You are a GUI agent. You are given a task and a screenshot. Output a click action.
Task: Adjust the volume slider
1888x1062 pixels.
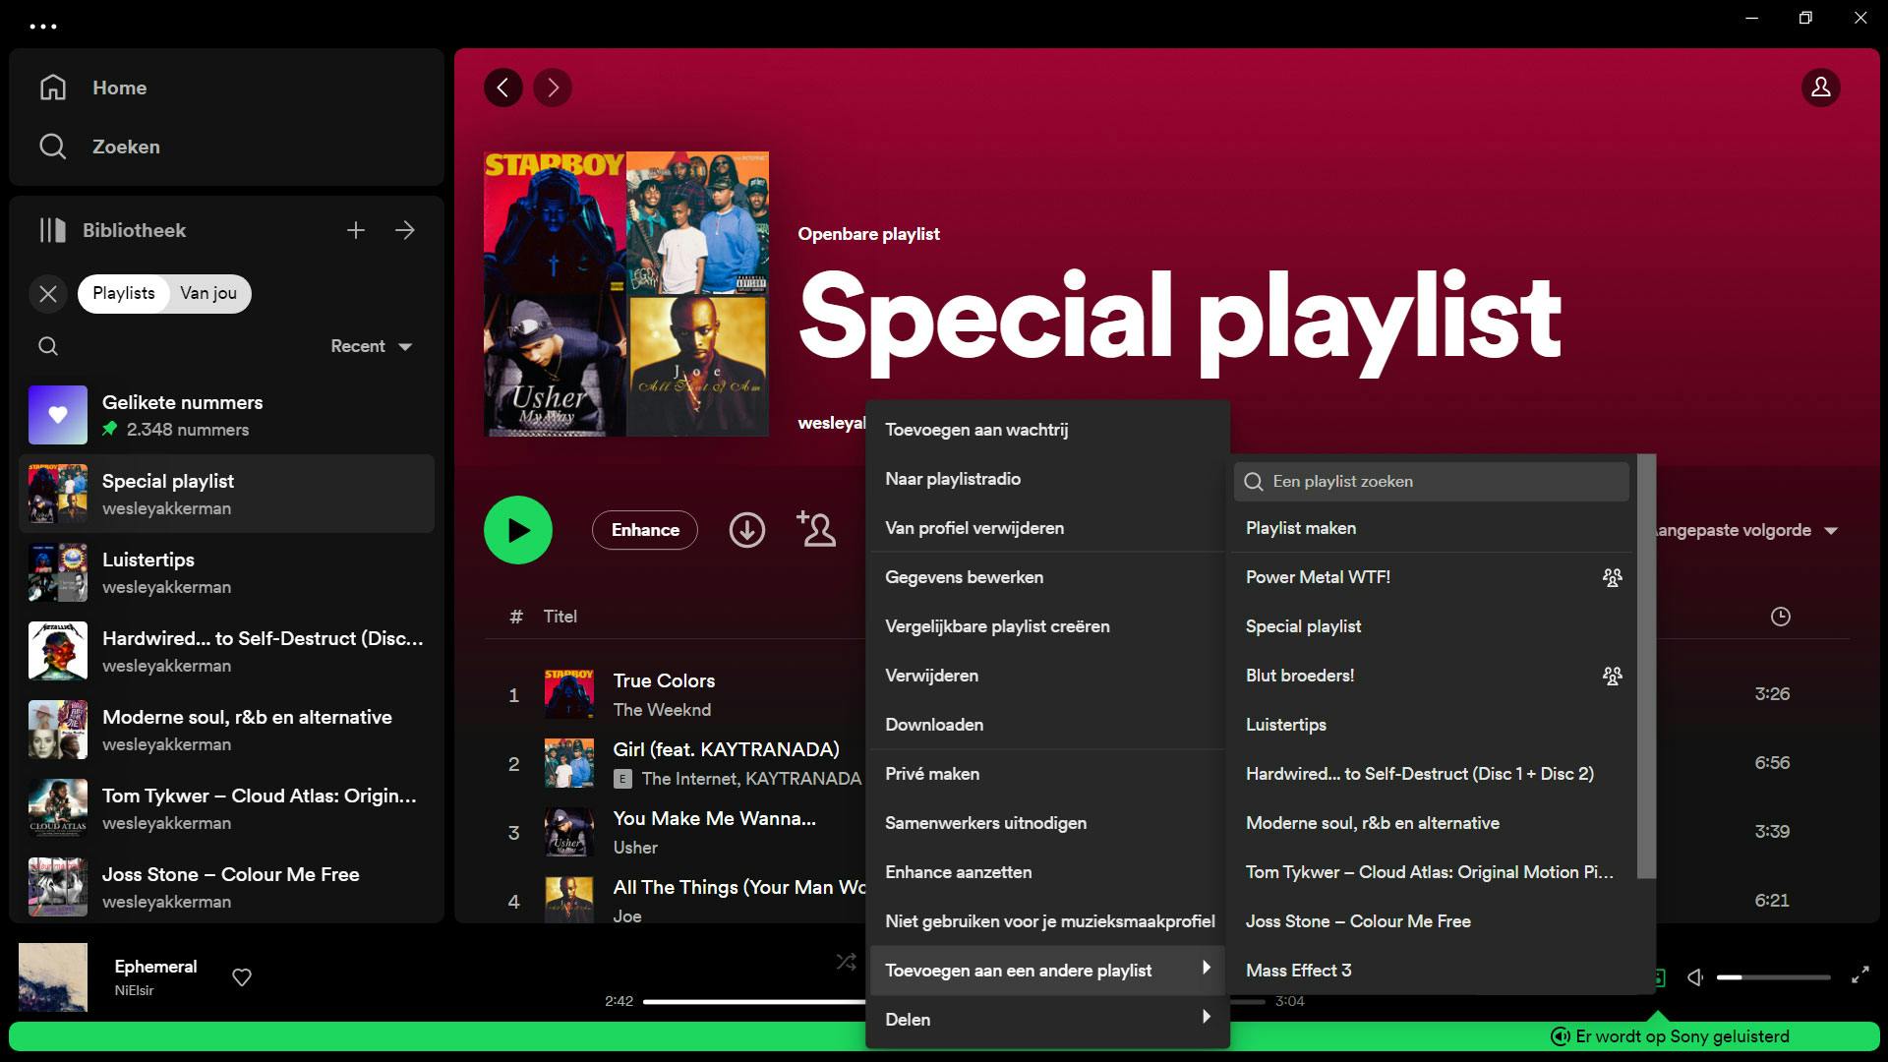click(1773, 977)
